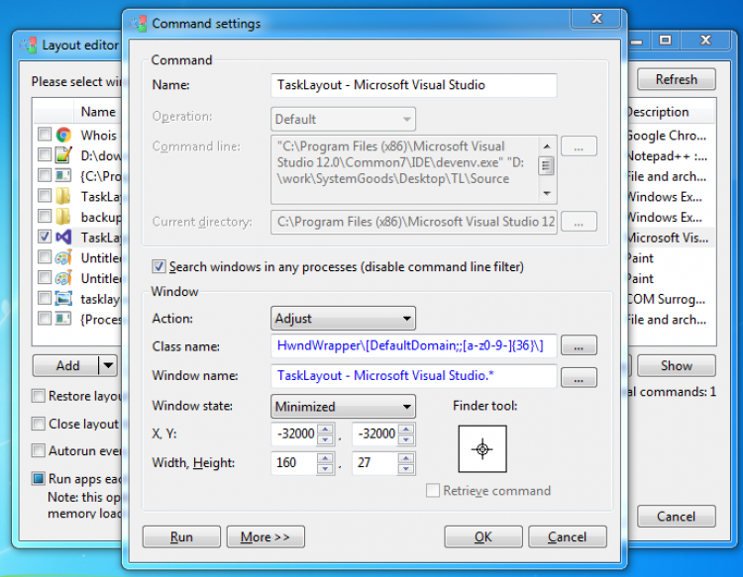Increase the Width value

click(325, 457)
